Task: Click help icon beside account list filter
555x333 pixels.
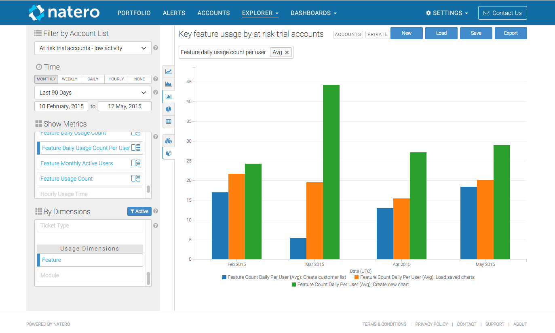Action: point(156,48)
